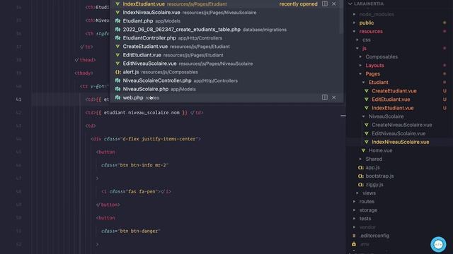Expand the routes folder in explorer
Screen dimensions: 453x254
pyautogui.click(x=354, y=202)
